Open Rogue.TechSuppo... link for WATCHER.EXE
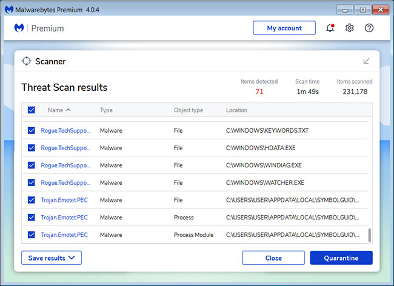This screenshot has height=286, width=394. pos(65,182)
